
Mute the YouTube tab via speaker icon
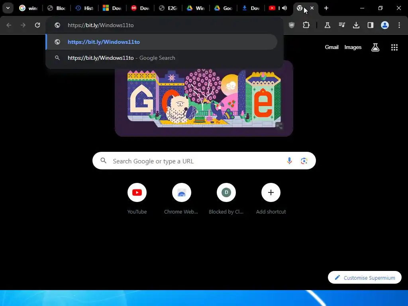tap(284, 8)
